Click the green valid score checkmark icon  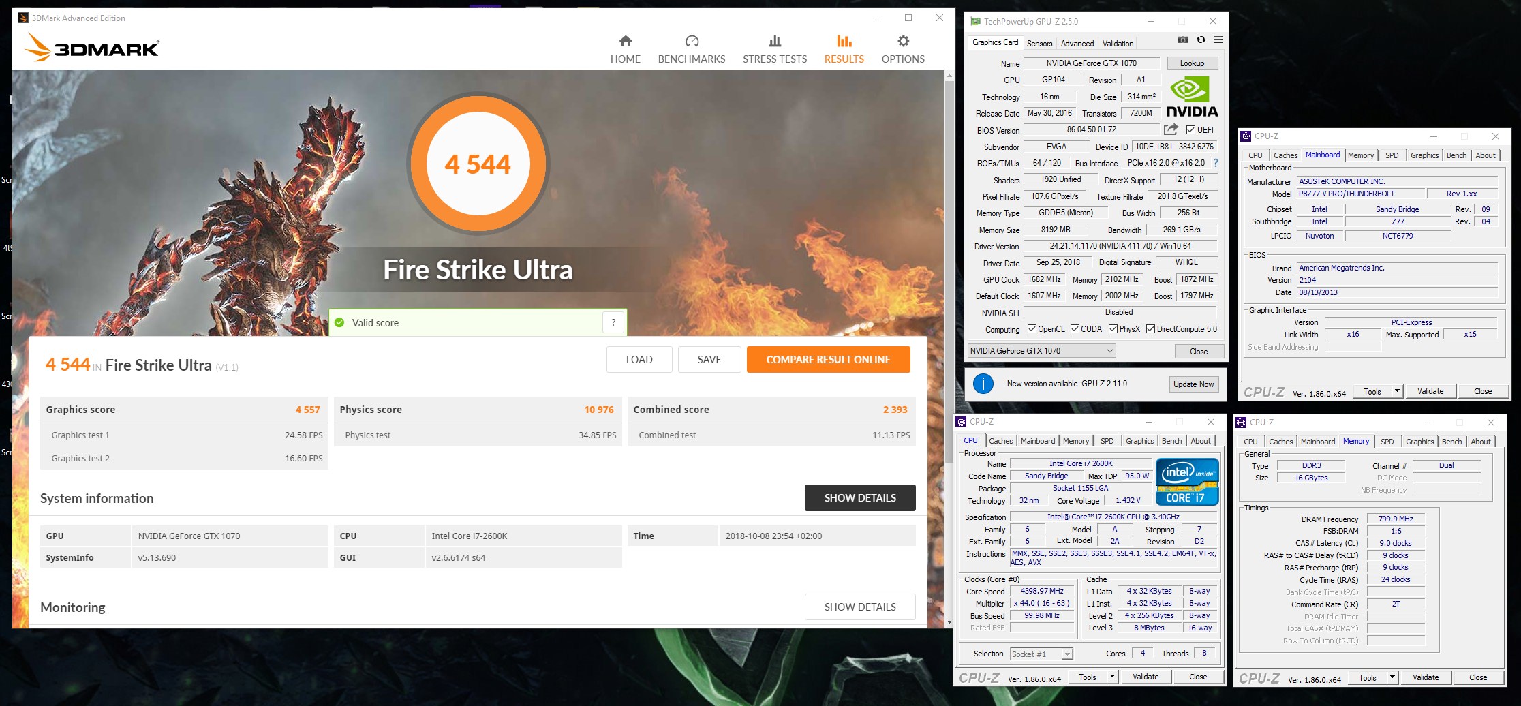[339, 322]
